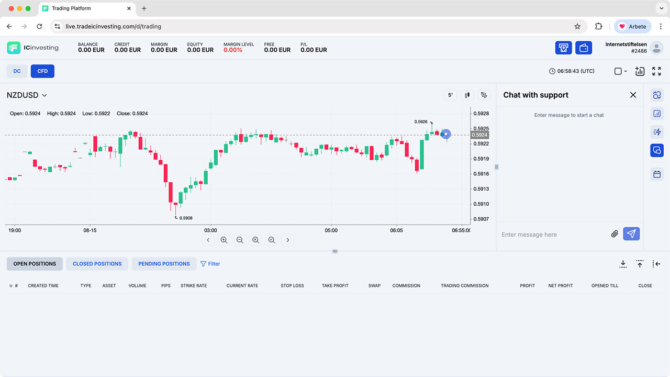670x377 pixels.
Task: Click the cash deposit icon button
Action: (563, 48)
